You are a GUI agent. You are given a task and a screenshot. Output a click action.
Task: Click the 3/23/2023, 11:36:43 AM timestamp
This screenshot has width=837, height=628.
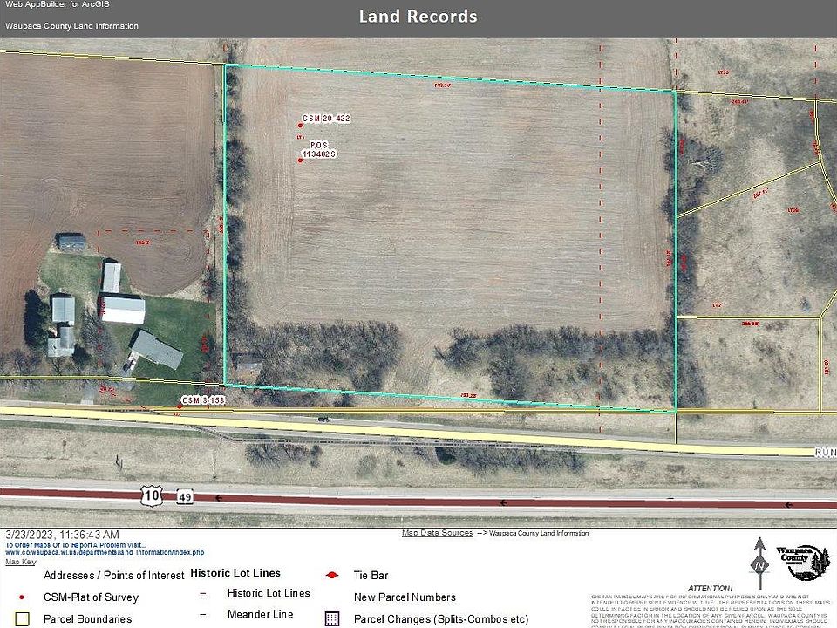coord(63,535)
